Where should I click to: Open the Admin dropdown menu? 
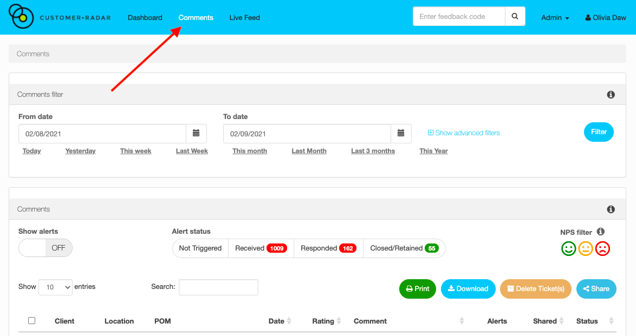pyautogui.click(x=555, y=17)
